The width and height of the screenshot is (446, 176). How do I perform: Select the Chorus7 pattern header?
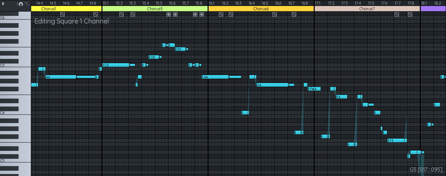coord(367,9)
